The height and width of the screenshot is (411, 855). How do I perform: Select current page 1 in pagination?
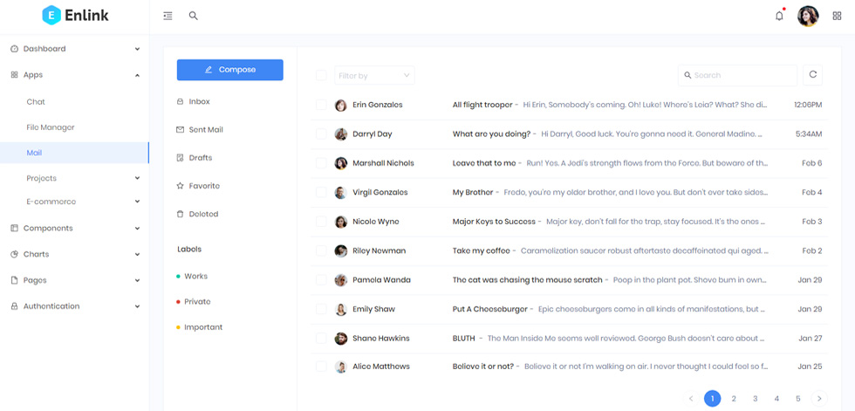click(x=712, y=399)
